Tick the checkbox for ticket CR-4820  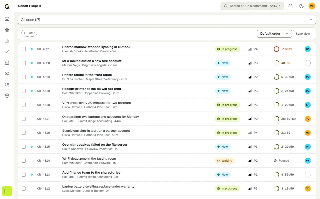click(x=24, y=63)
